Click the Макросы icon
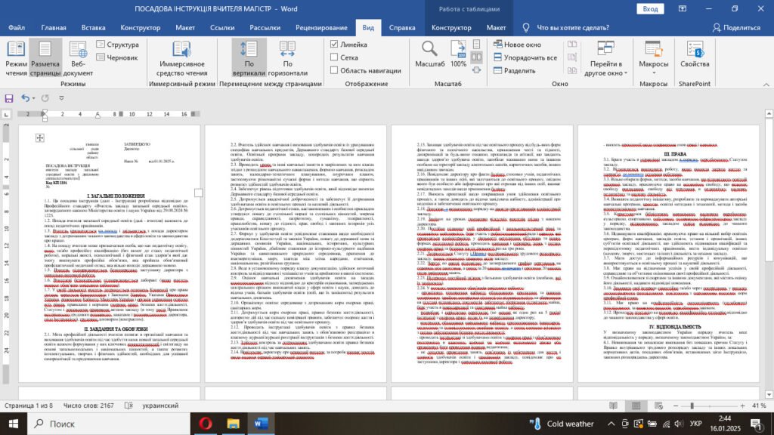774x435 pixels. (x=654, y=50)
